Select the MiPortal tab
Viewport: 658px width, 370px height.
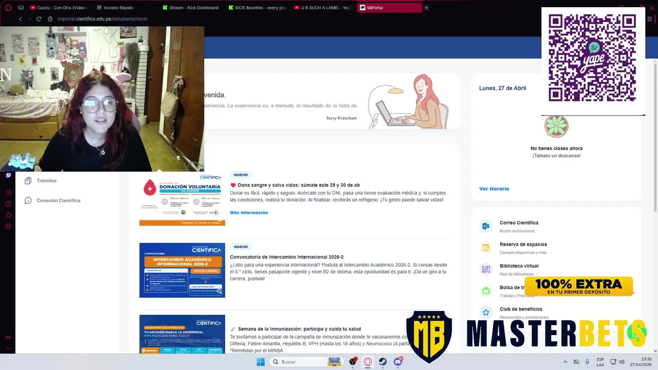tap(389, 8)
